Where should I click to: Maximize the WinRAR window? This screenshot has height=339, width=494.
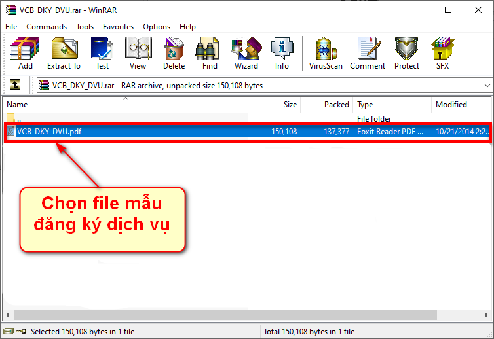[x=448, y=10]
